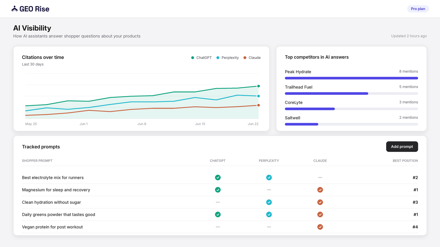Click 'Tracked prompts' heading
The image size is (440, 247).
(x=41, y=147)
